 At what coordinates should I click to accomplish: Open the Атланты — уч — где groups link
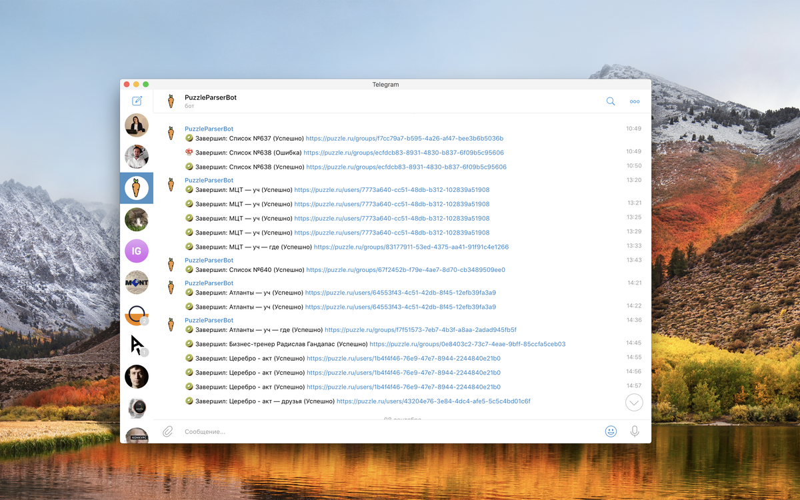[421, 330]
